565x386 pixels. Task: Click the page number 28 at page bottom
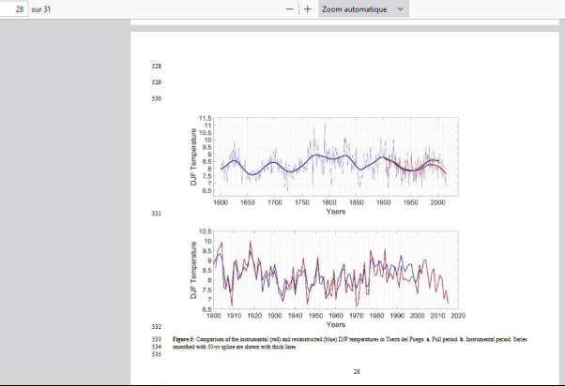point(357,372)
